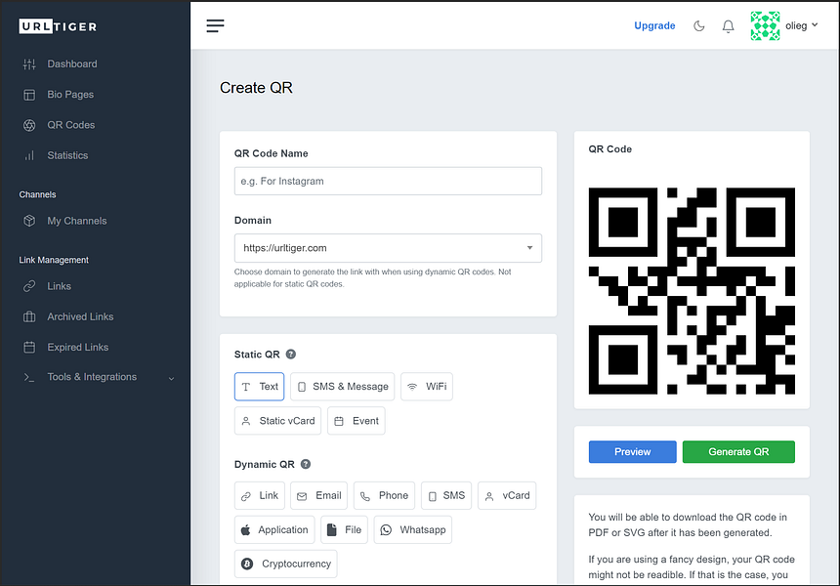Toggle the hamburger sidebar menu
This screenshot has height=586, width=840.
pos(215,25)
